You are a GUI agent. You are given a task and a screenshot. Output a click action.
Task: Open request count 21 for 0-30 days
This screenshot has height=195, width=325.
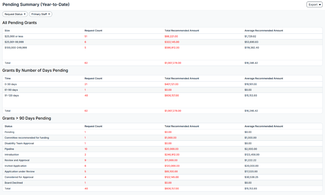(86, 84)
